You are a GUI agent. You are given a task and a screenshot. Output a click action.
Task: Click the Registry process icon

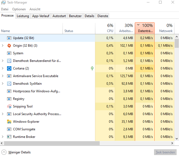click(9, 99)
